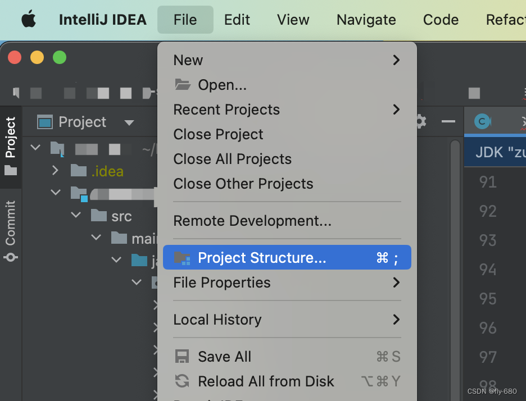Expand the Local History submenu
Image resolution: width=526 pixels, height=401 pixels.
tap(287, 320)
